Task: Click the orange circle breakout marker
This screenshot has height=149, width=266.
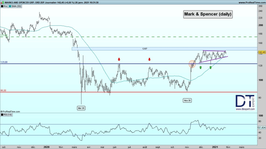Action: pyautogui.click(x=192, y=64)
